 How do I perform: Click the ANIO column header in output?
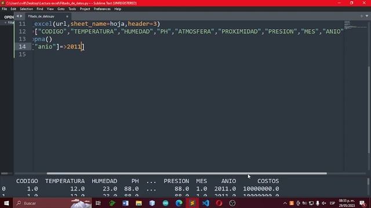pyautogui.click(x=228, y=181)
